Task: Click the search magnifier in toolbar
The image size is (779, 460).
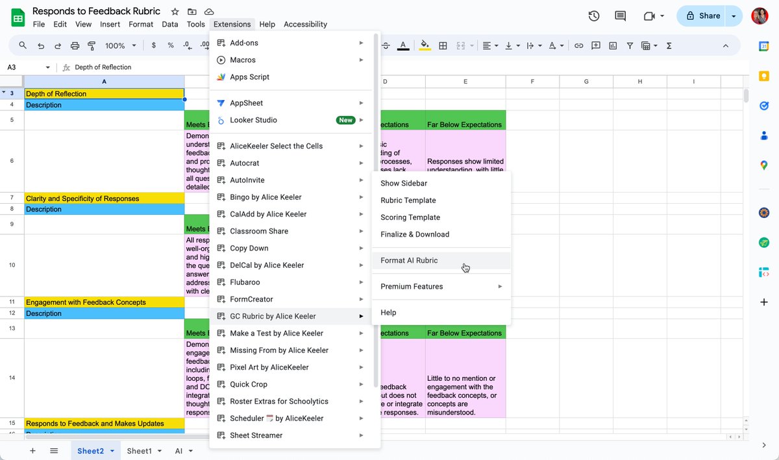Action: coord(23,45)
